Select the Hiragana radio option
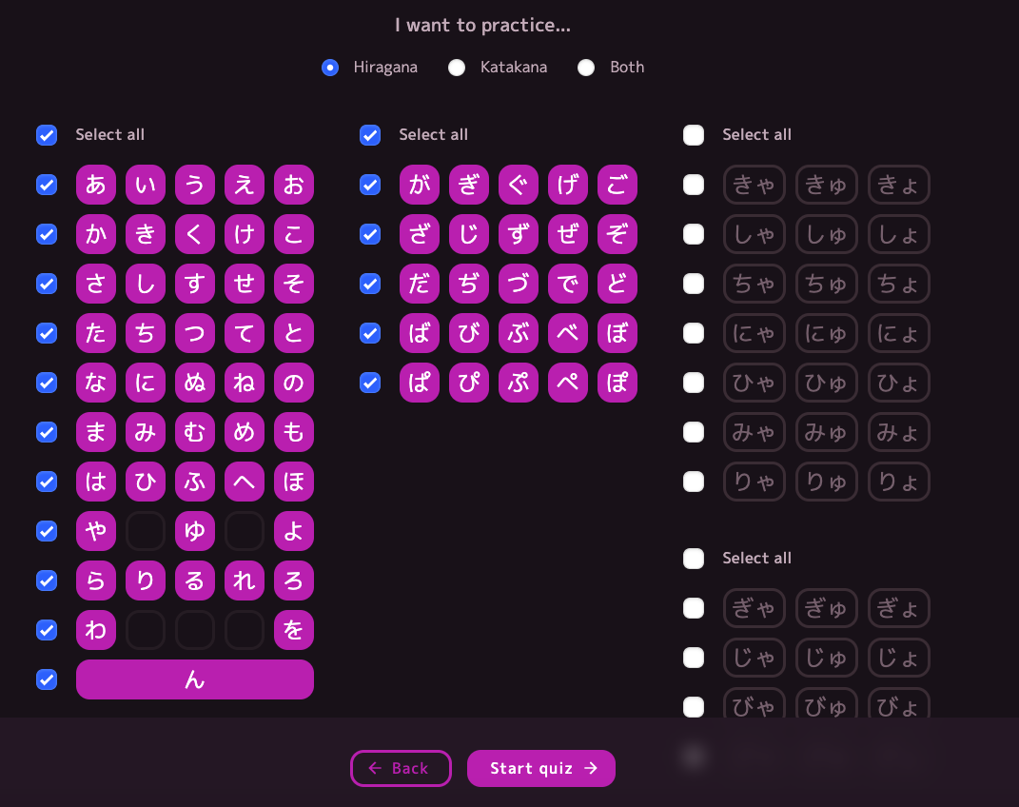Screen dimensions: 1019x807 pyautogui.click(x=330, y=68)
